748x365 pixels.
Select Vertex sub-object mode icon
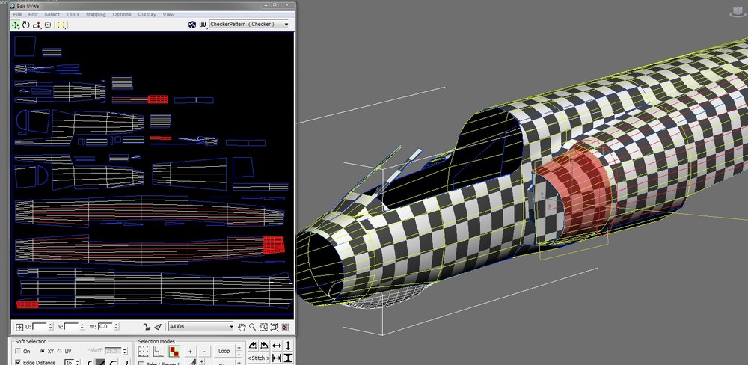(144, 351)
